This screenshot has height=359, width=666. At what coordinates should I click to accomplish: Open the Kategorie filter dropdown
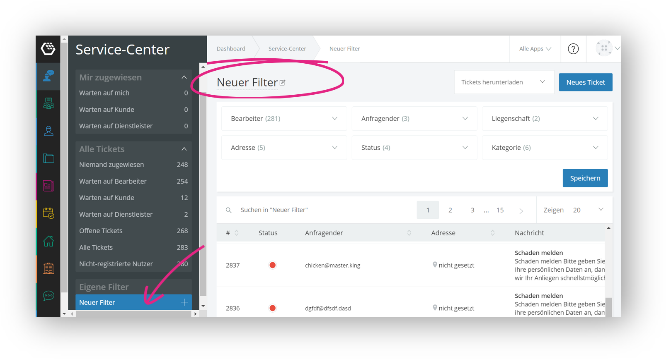click(545, 148)
